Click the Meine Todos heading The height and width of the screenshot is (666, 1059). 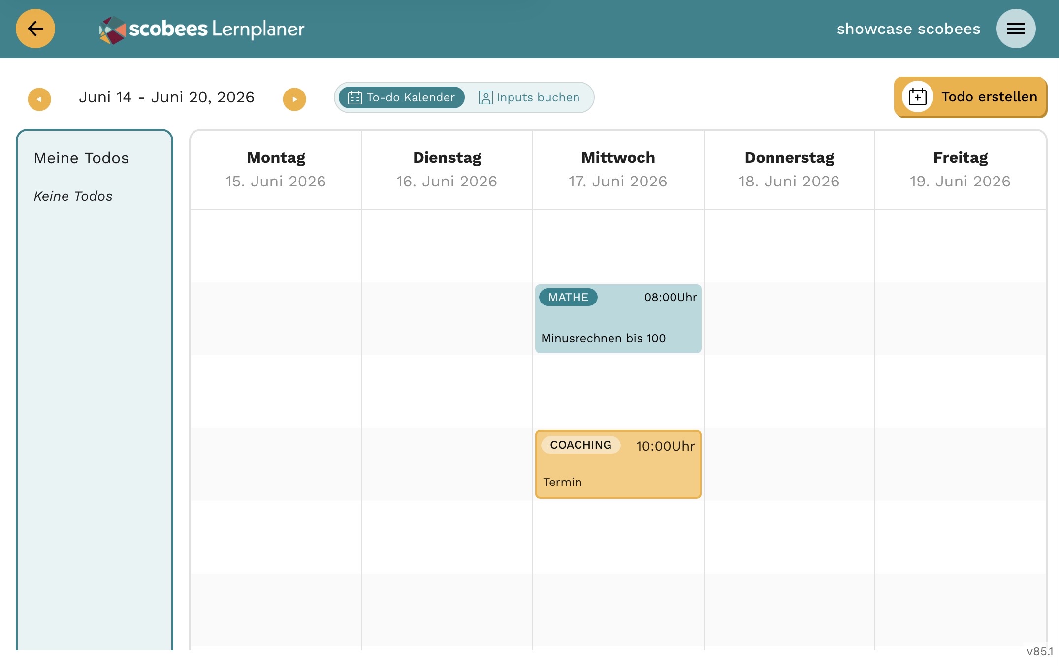(81, 158)
